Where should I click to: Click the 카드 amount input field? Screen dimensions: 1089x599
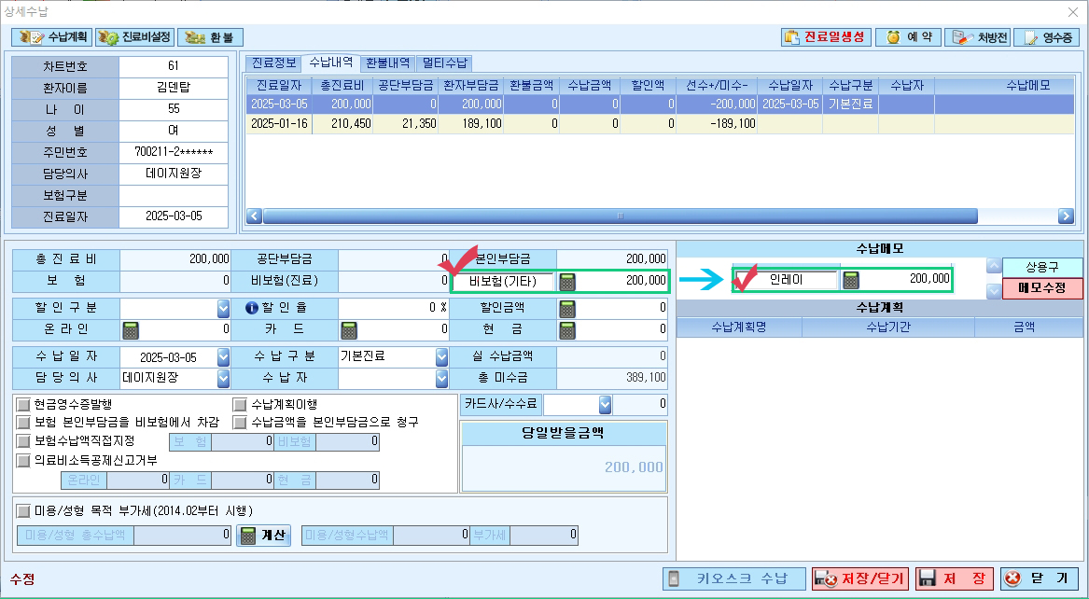404,329
